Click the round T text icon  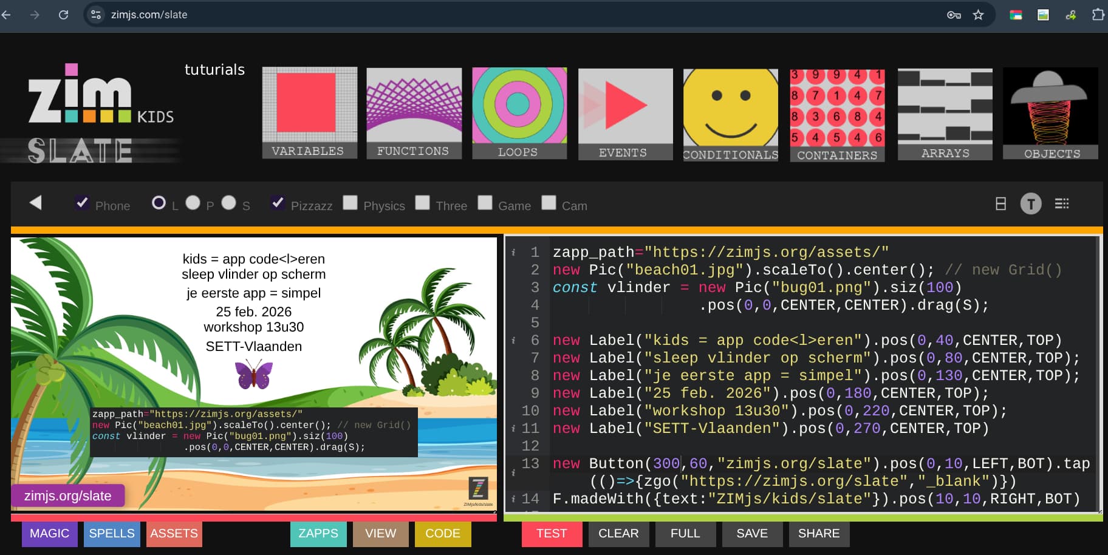coord(1030,204)
